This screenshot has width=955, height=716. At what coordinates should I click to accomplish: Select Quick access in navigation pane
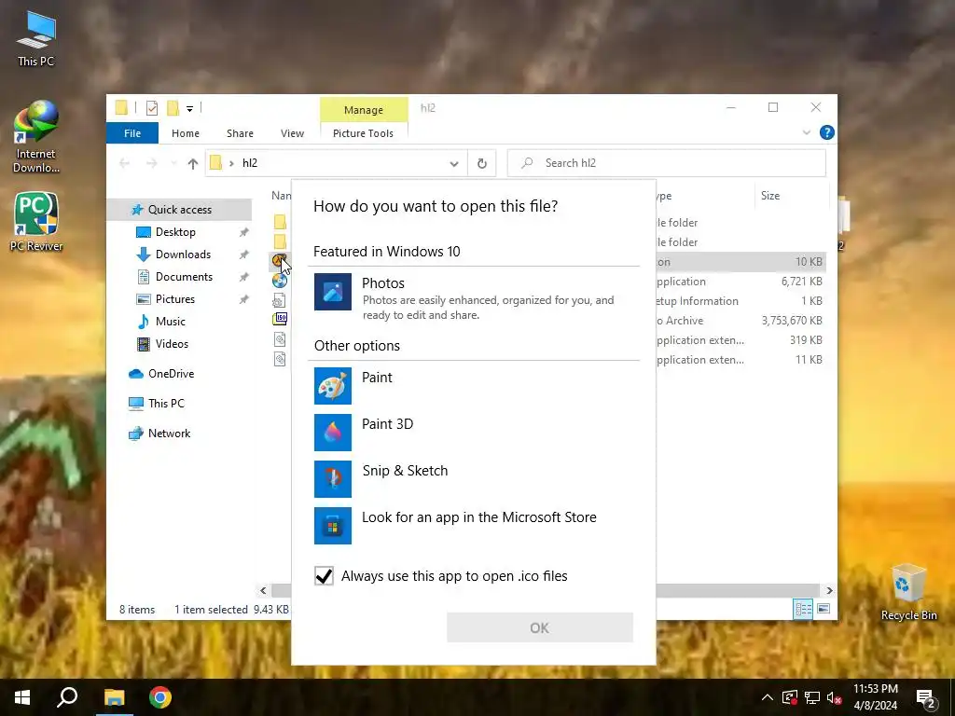(180, 210)
